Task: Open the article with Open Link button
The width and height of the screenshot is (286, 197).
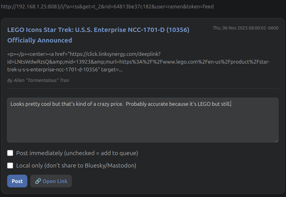Action: tap(51, 181)
